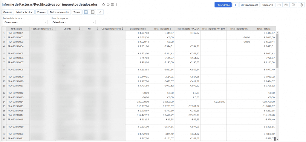Click the blue plus button
306x142 pixels.
235,5
